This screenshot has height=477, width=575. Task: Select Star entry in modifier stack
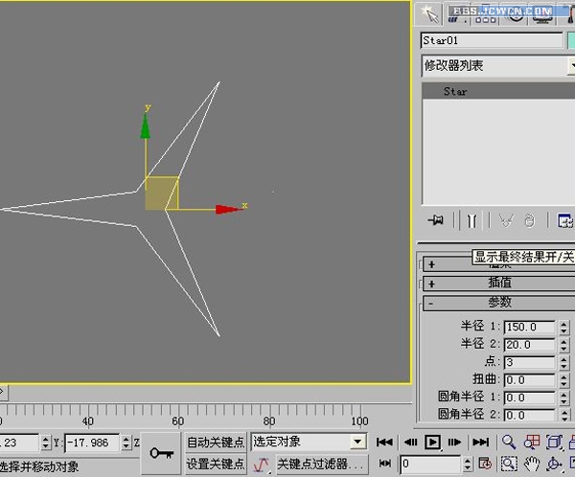point(455,92)
